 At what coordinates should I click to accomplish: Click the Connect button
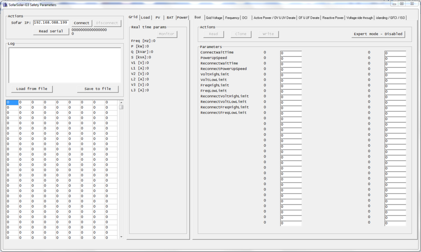pos(82,23)
